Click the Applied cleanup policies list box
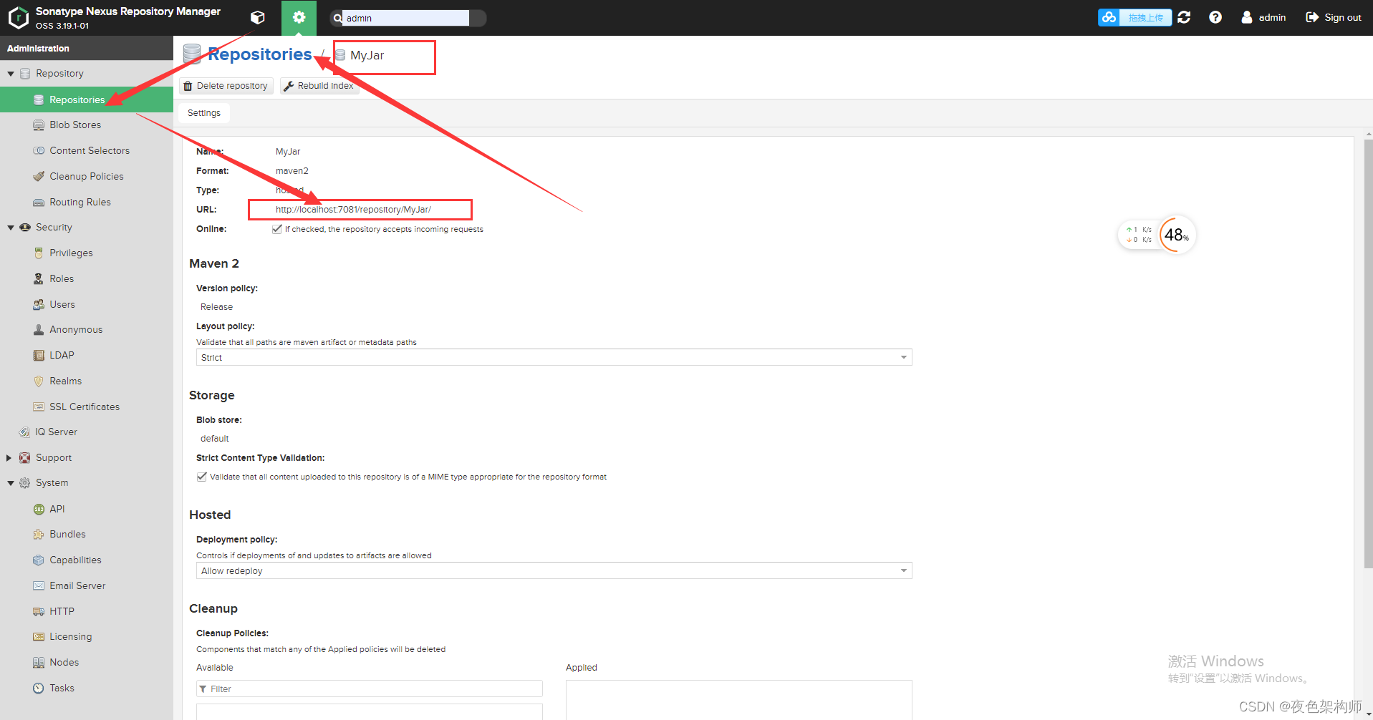1373x720 pixels. [738, 700]
